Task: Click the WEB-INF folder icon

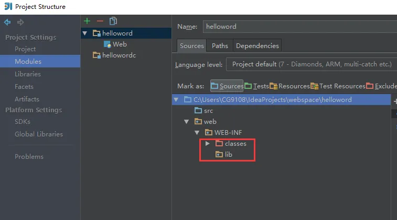Action: 209,132
